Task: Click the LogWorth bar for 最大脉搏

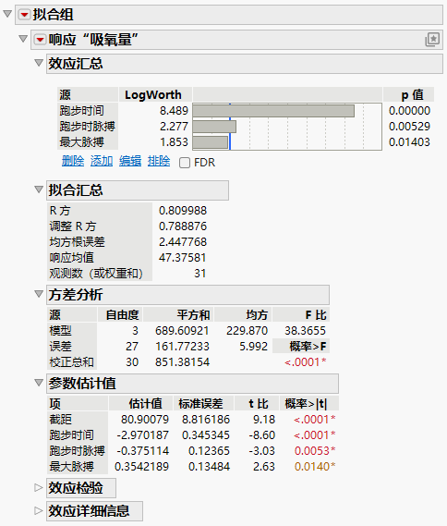Action: click(211, 142)
